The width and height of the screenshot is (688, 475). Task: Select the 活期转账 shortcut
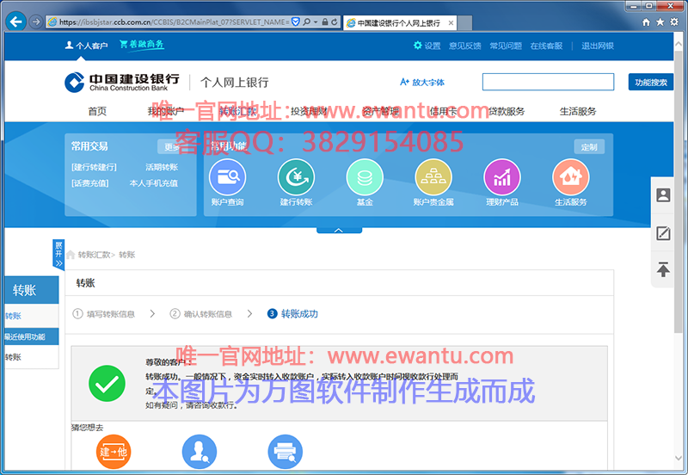point(162,167)
